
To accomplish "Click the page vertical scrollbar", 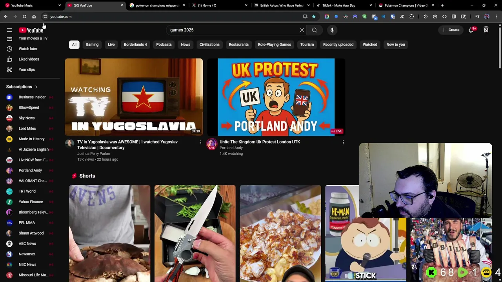I will [500, 47].
